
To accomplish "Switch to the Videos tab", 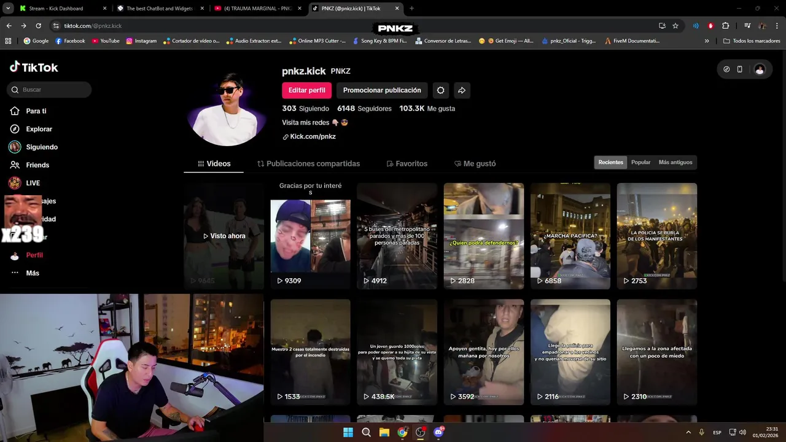I will coord(214,164).
